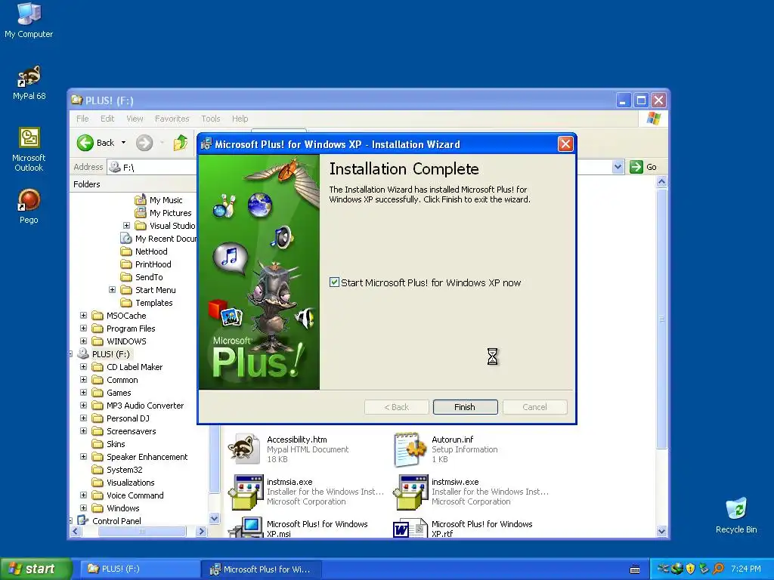
Task: Click the keyboard icon on the taskbar
Action: [635, 569]
